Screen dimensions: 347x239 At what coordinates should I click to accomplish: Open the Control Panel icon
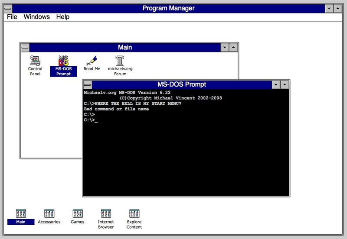pos(35,66)
